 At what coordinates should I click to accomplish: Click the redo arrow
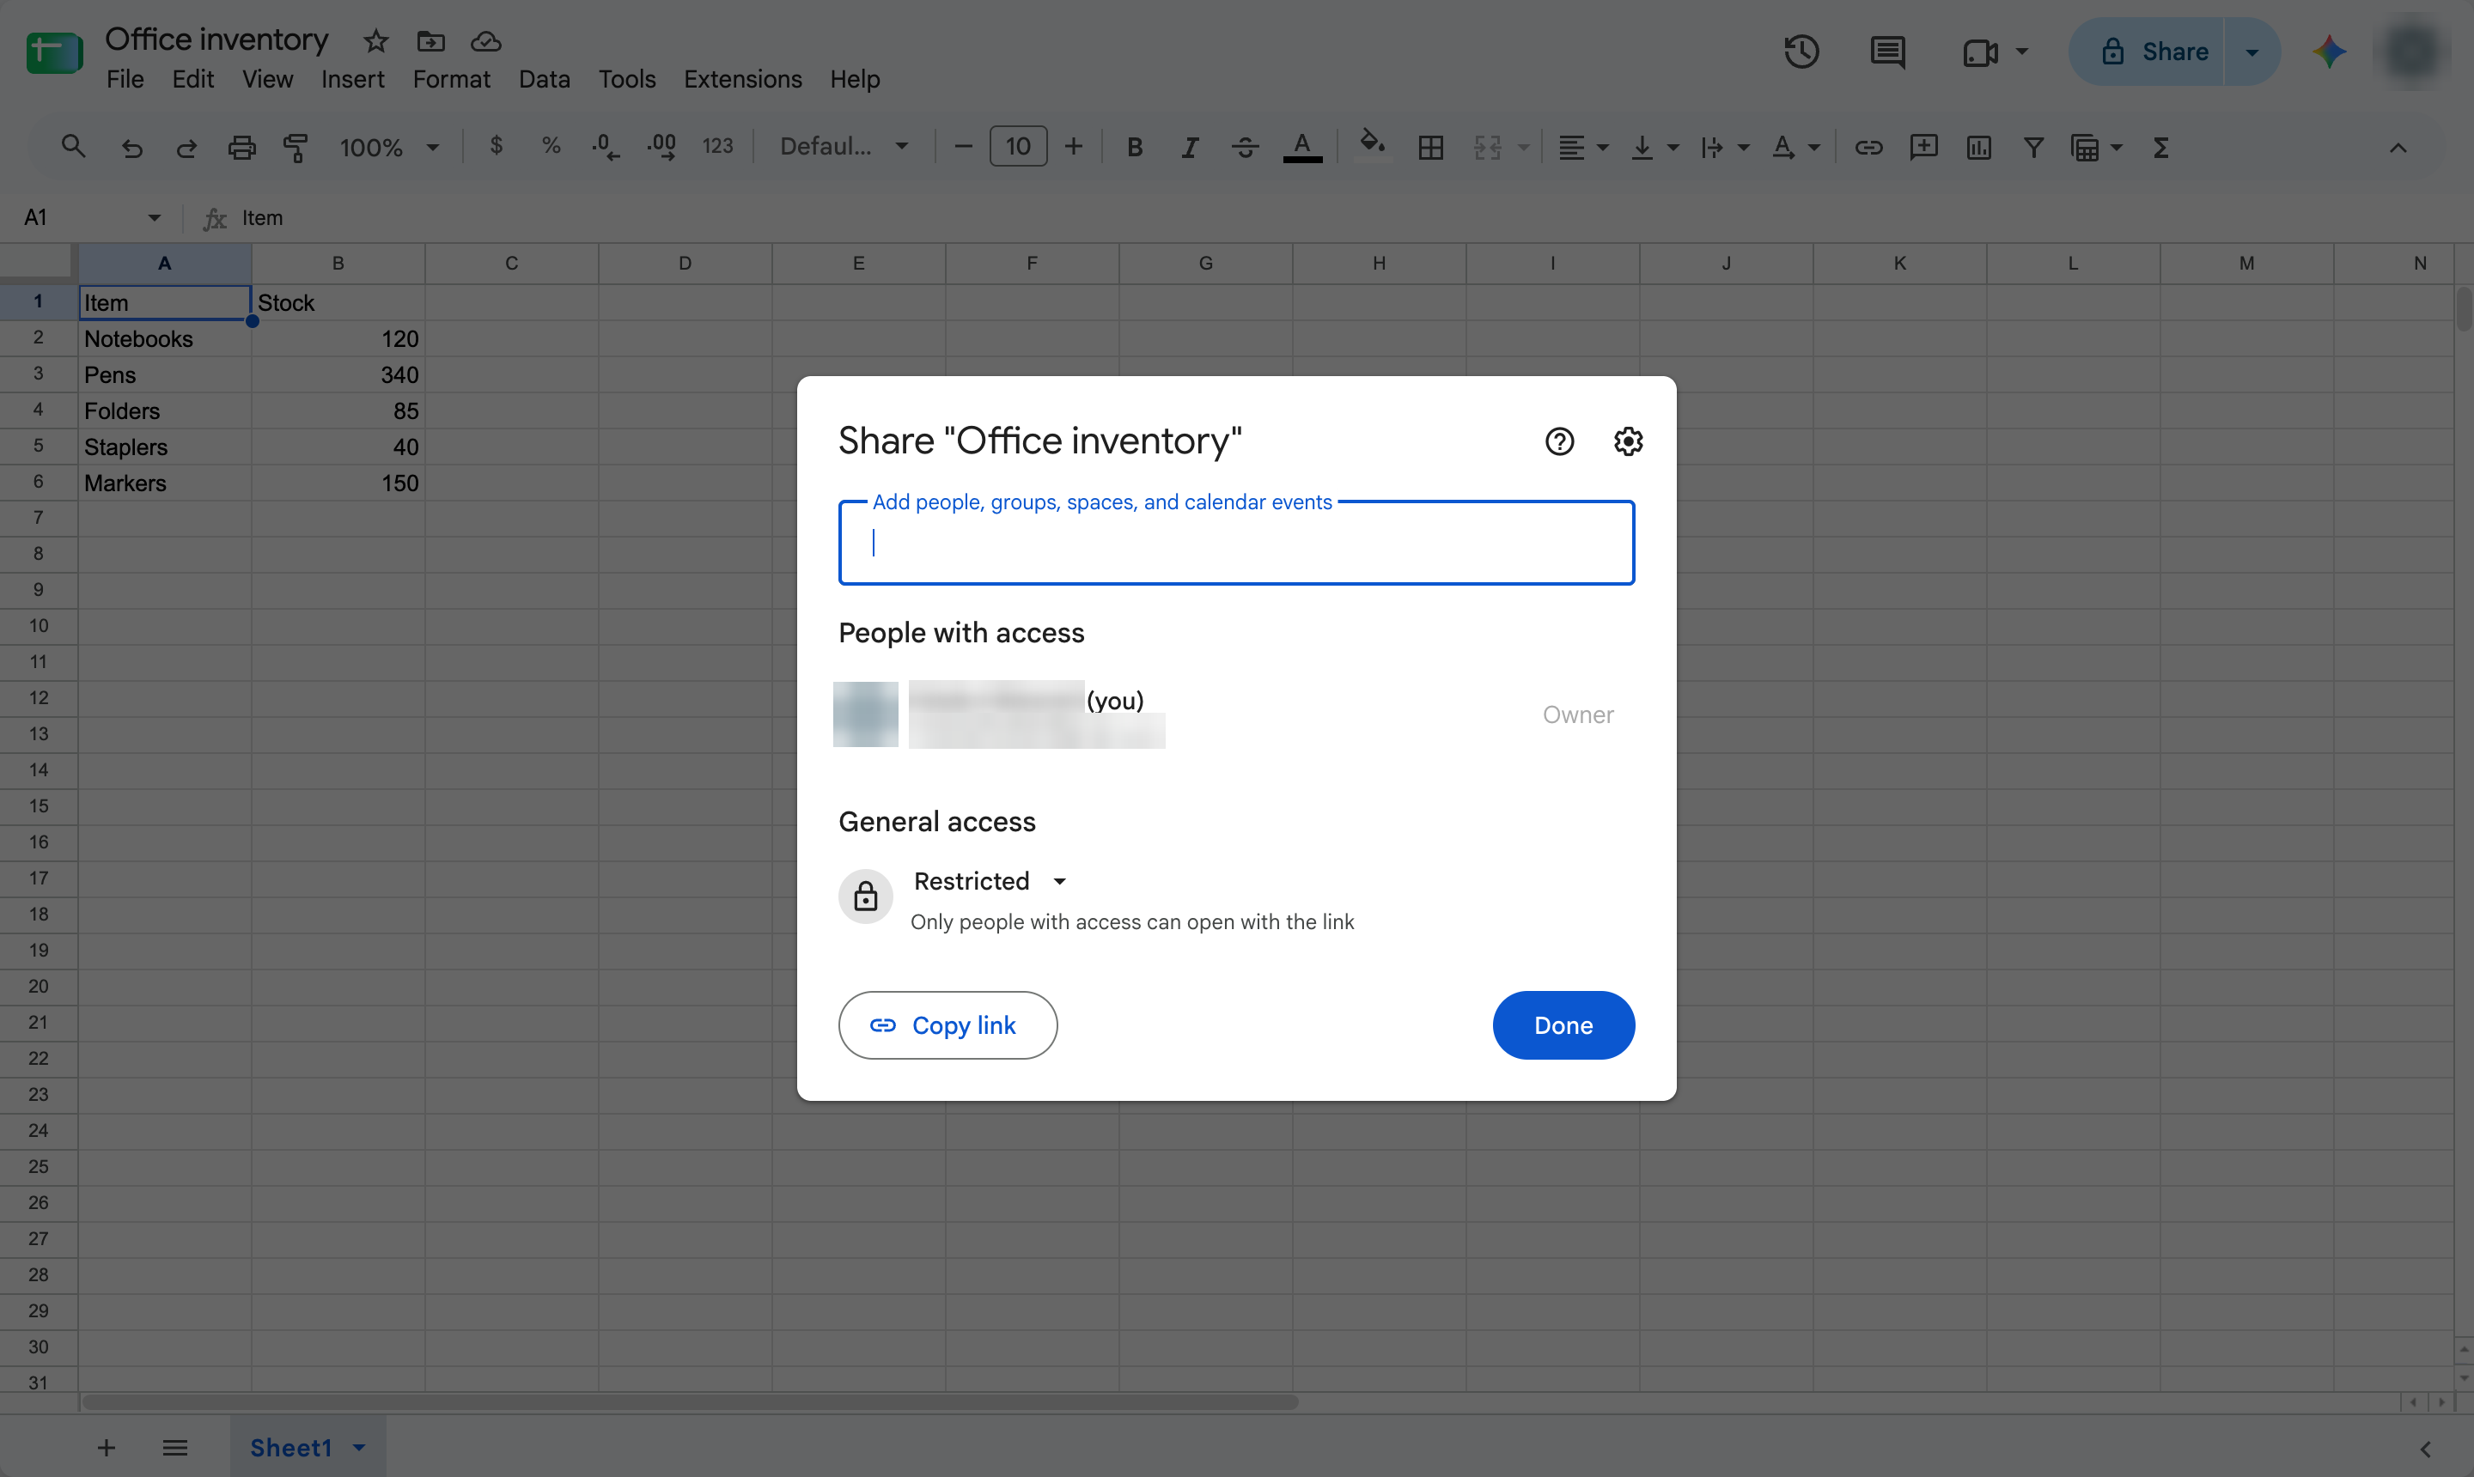pyautogui.click(x=186, y=149)
